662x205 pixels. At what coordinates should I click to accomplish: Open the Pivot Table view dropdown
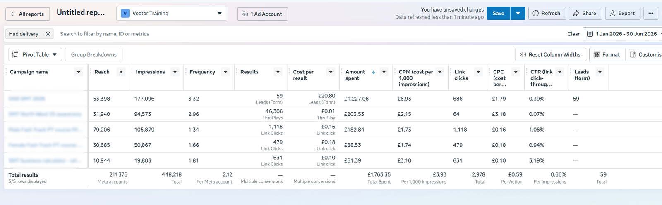pyautogui.click(x=35, y=54)
